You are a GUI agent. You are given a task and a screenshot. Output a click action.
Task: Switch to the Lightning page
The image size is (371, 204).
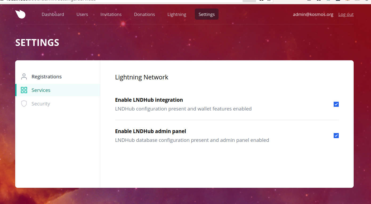pyautogui.click(x=177, y=14)
